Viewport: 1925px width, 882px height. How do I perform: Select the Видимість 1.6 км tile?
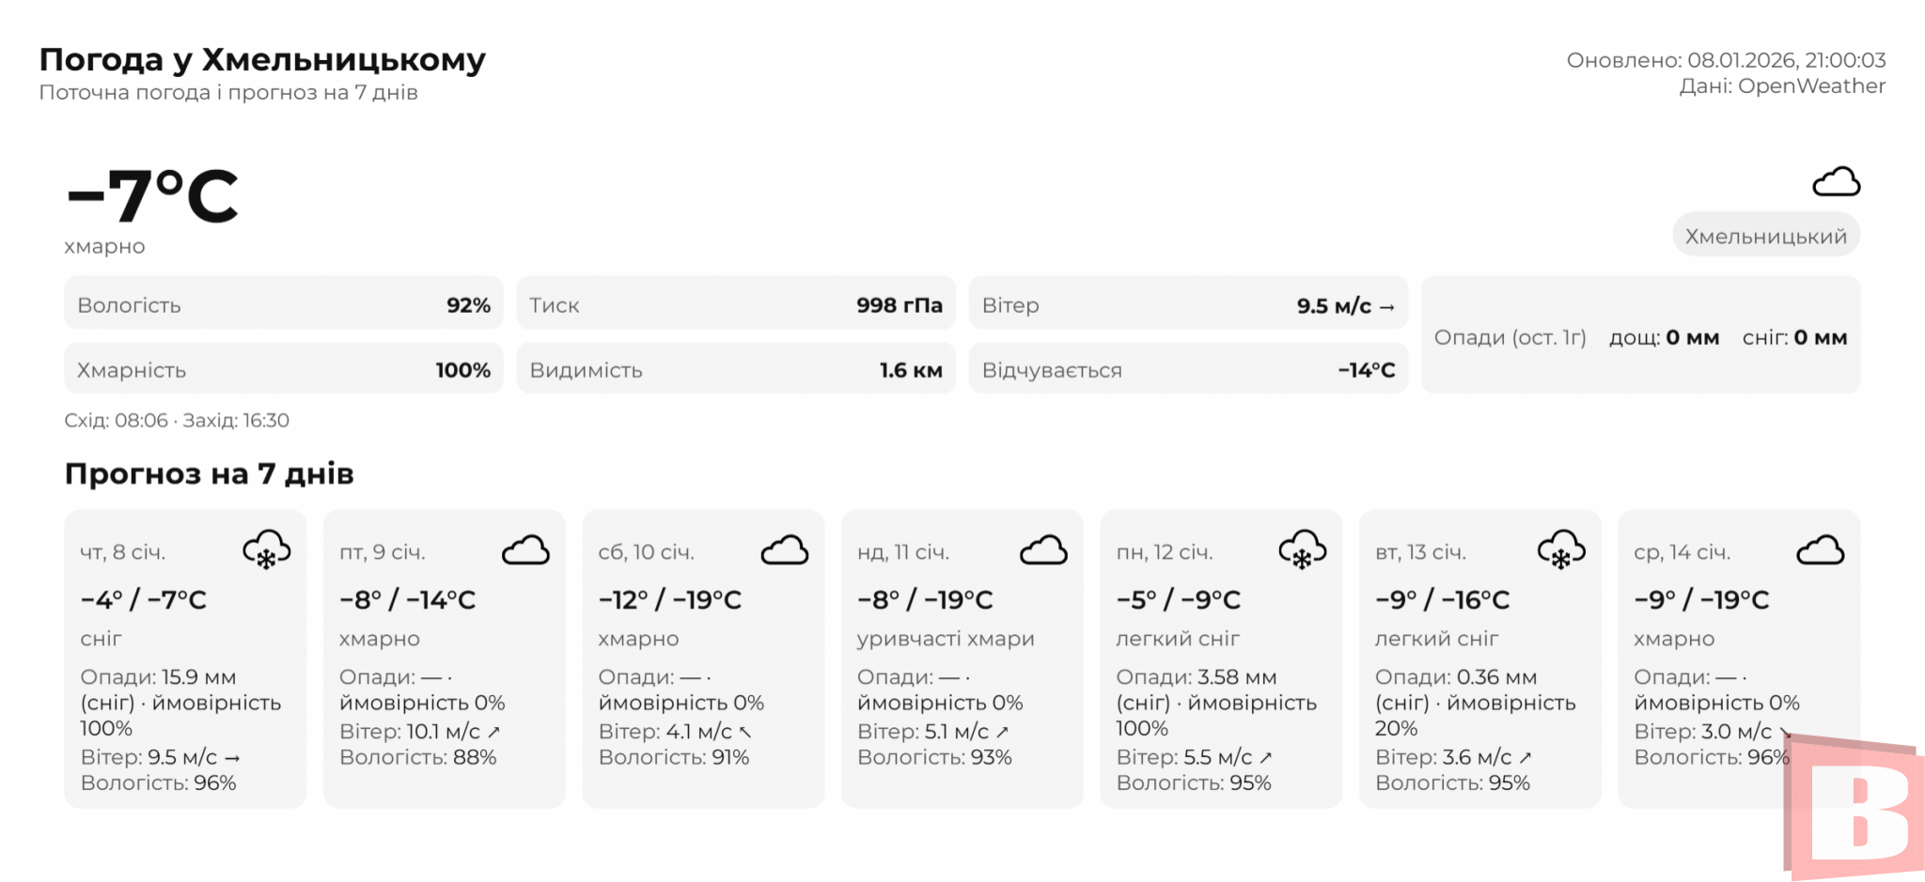pyautogui.click(x=735, y=370)
